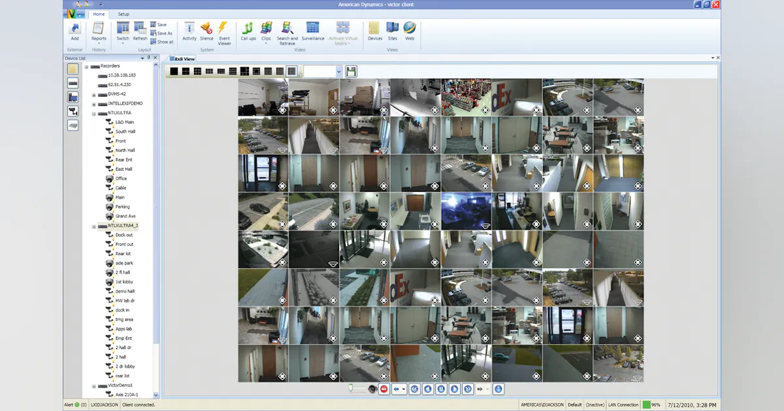Click the Save layout icon
The image size is (784, 411).
pyautogui.click(x=157, y=25)
